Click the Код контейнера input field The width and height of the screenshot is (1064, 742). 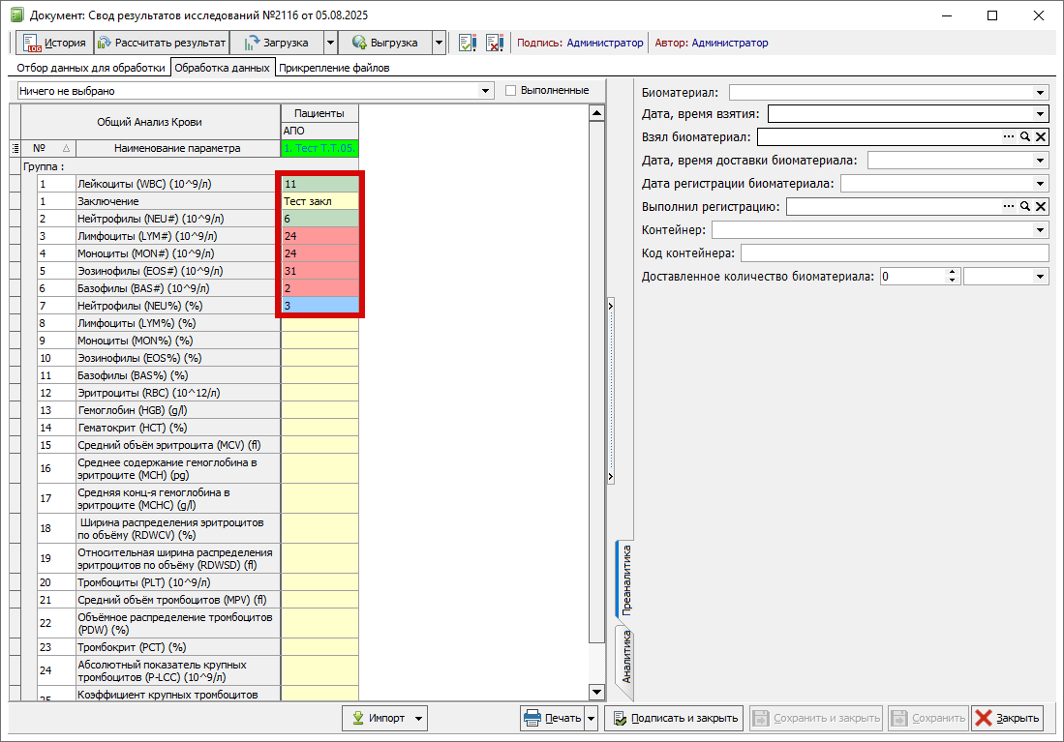[895, 253]
